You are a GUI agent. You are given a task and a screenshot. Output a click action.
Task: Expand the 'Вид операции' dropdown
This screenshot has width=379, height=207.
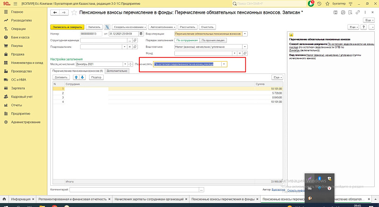tap(245, 34)
